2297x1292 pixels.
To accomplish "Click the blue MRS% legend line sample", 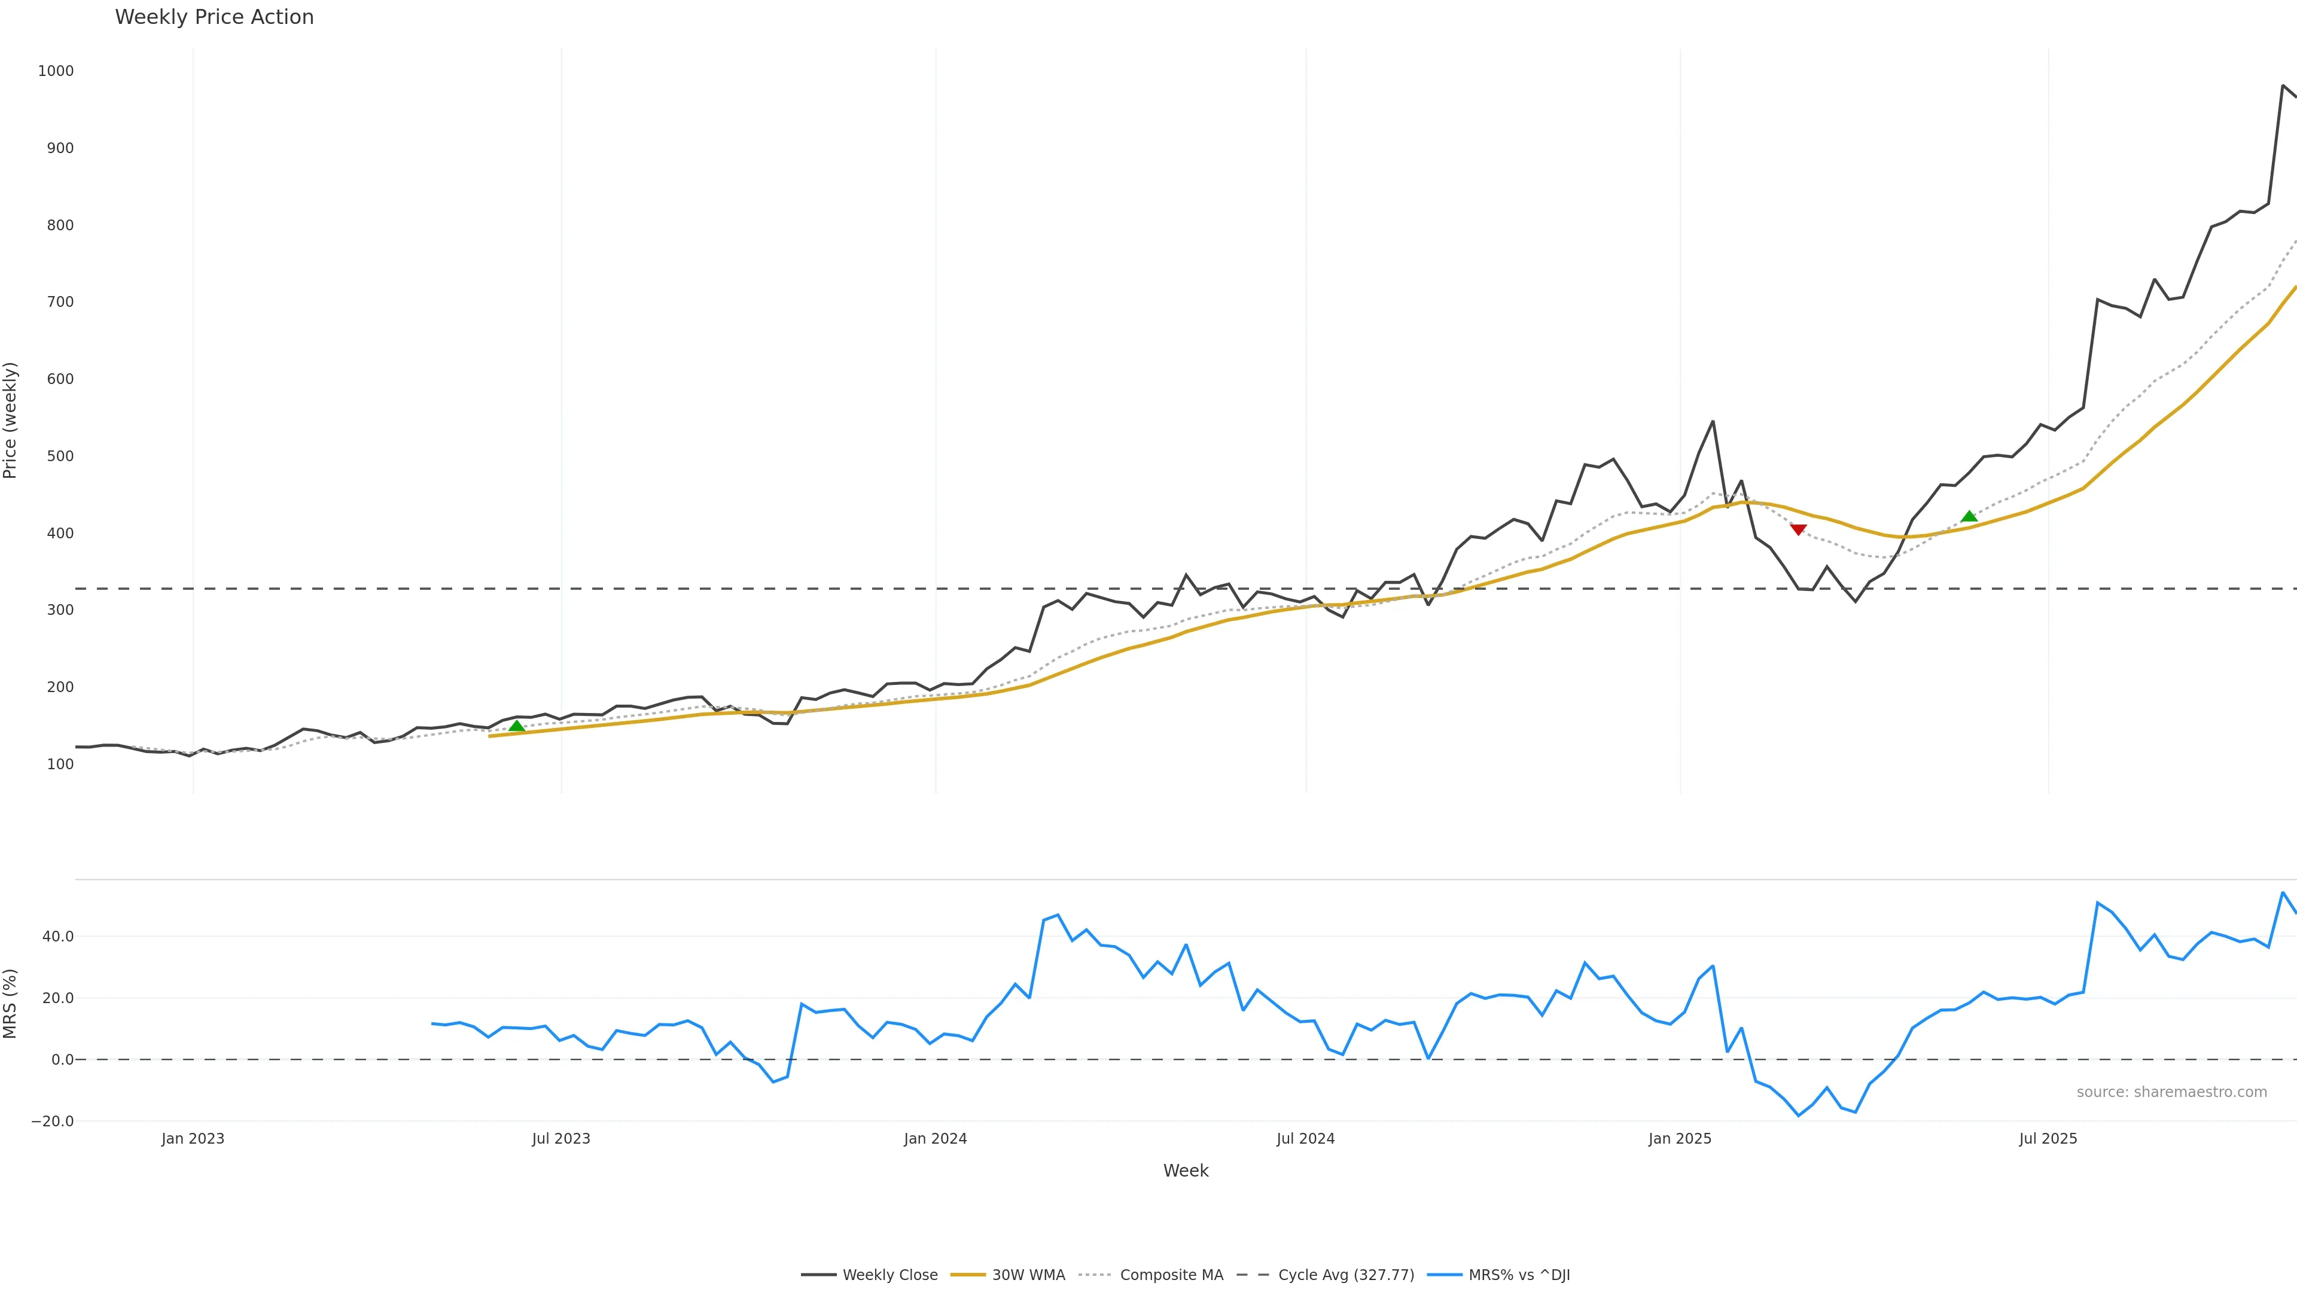I will 1443,1275.
